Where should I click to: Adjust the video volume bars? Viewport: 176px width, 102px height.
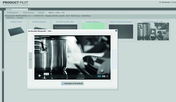[x=99, y=76]
